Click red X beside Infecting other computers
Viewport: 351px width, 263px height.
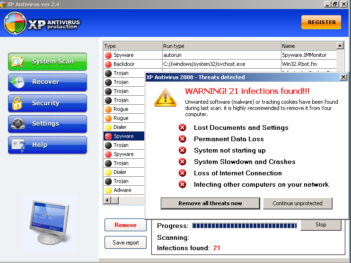point(183,184)
